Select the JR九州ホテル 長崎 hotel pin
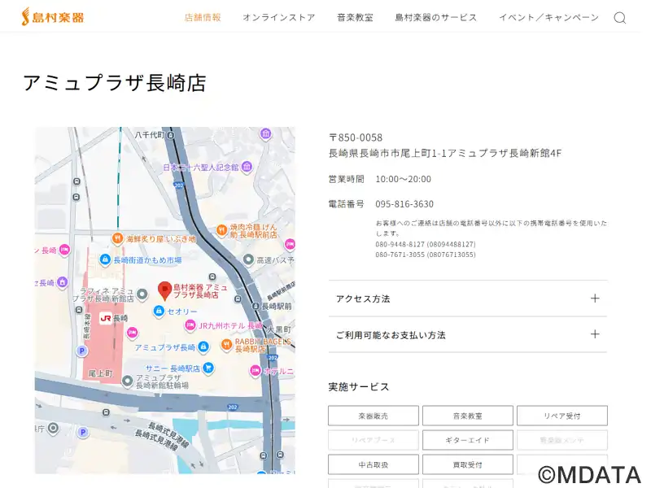651x488 pixels. click(x=190, y=325)
